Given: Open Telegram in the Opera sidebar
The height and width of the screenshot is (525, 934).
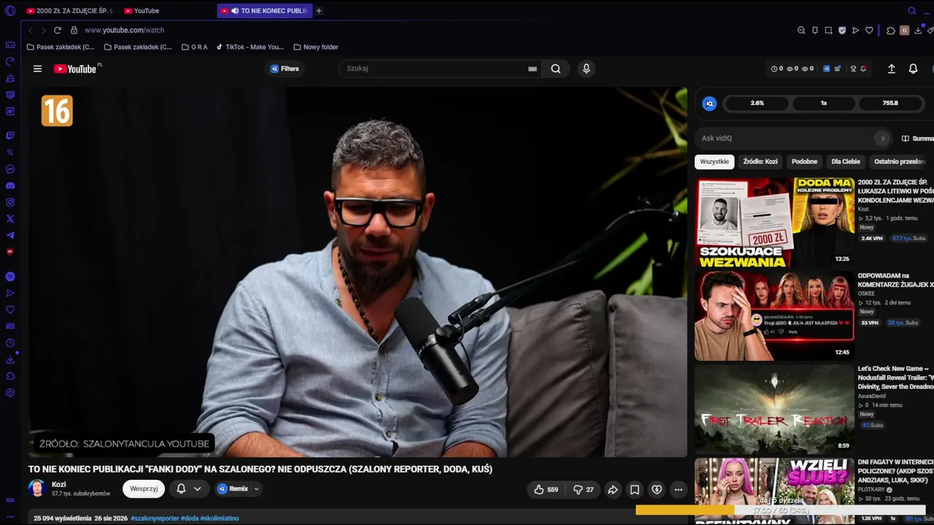Looking at the screenshot, I should pos(10,236).
